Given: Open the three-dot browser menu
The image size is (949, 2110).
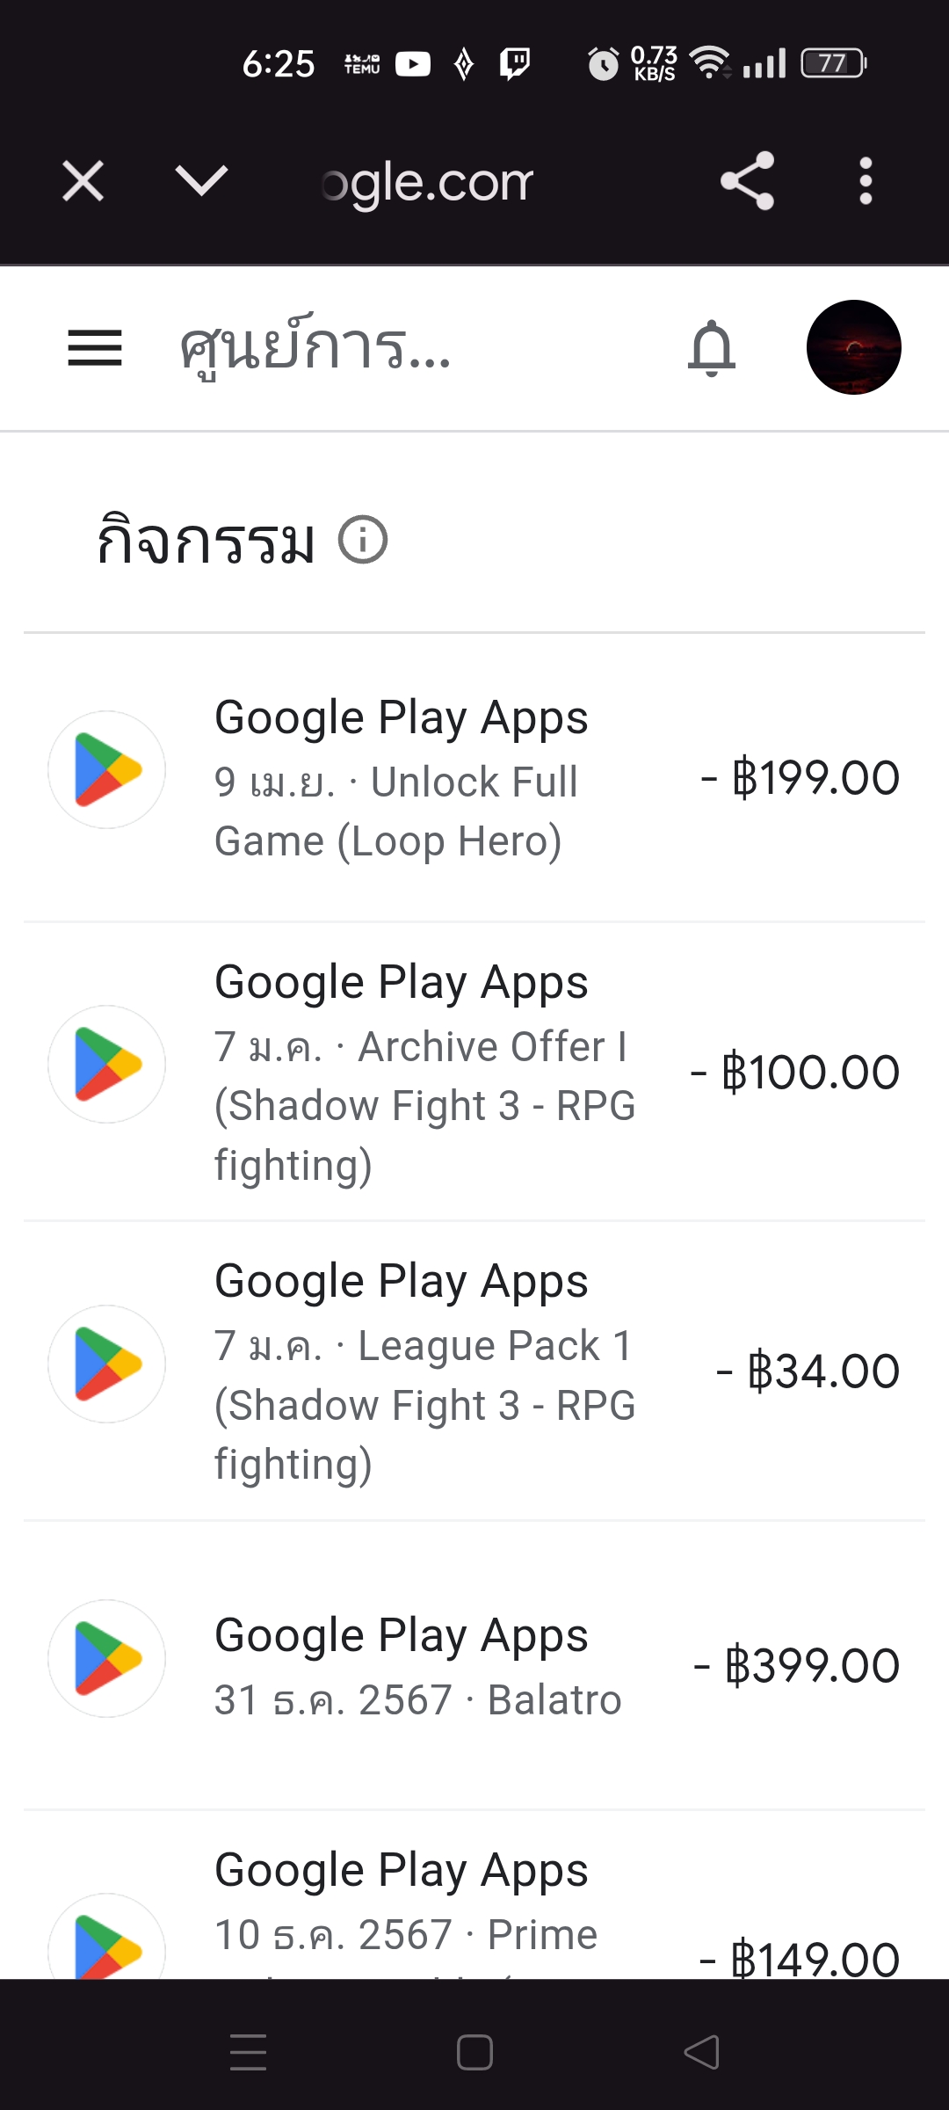Looking at the screenshot, I should tap(866, 181).
